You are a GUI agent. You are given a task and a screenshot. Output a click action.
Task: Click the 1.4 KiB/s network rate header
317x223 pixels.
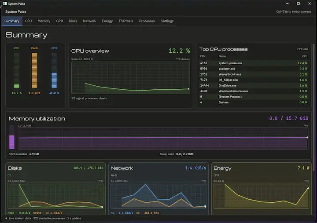click(195, 168)
